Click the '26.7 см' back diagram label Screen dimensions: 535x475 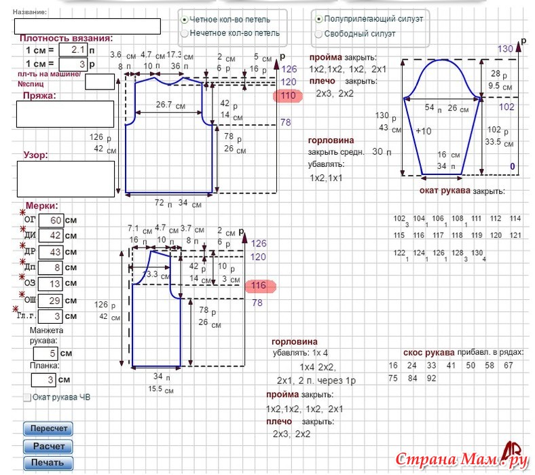[170, 104]
